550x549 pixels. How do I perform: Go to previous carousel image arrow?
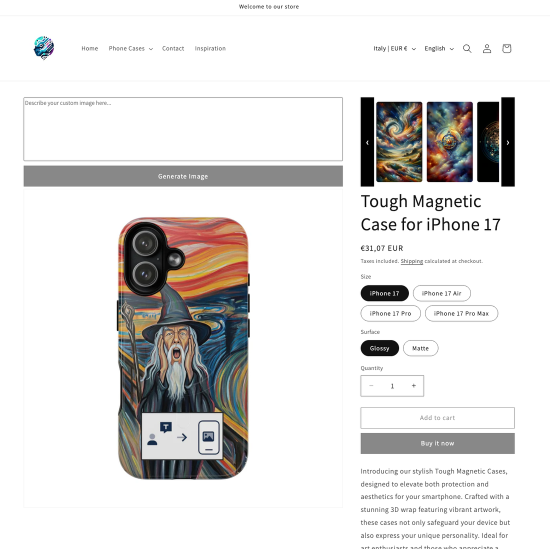(x=367, y=142)
